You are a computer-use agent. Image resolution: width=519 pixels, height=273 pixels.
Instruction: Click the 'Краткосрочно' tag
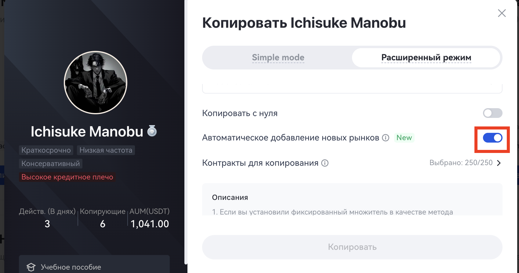pos(46,150)
